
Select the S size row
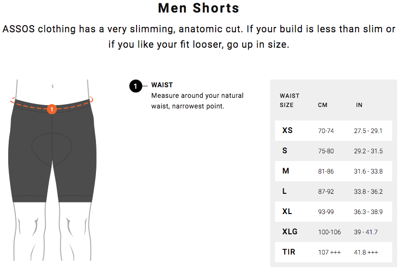(333, 151)
